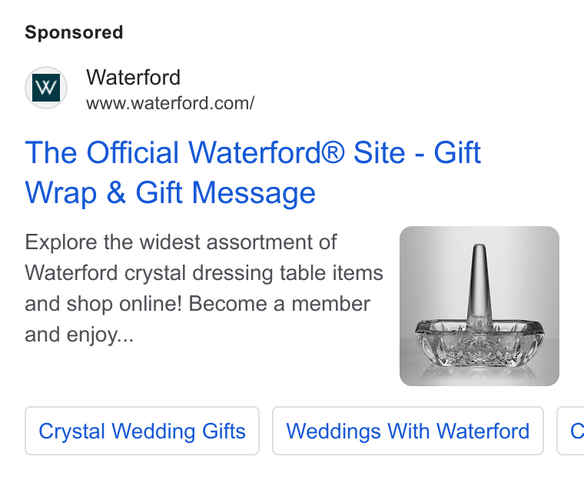584x480 pixels.
Task: Click the and enjoy... truncated description ending
Action: coord(79,335)
